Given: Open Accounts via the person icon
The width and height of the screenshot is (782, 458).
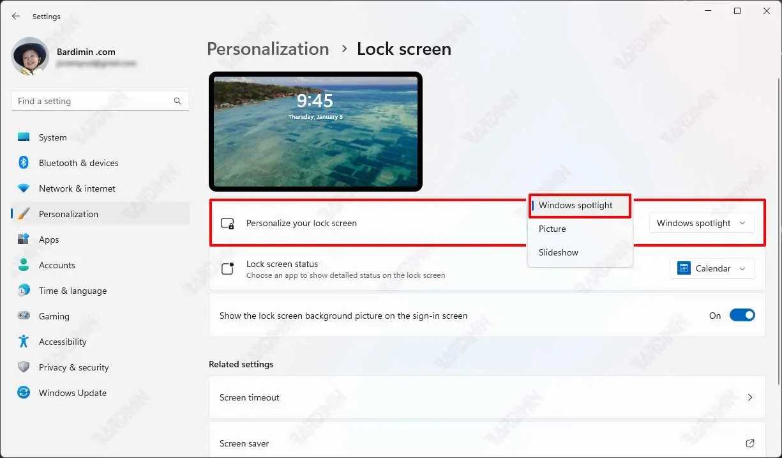Looking at the screenshot, I should (x=24, y=265).
